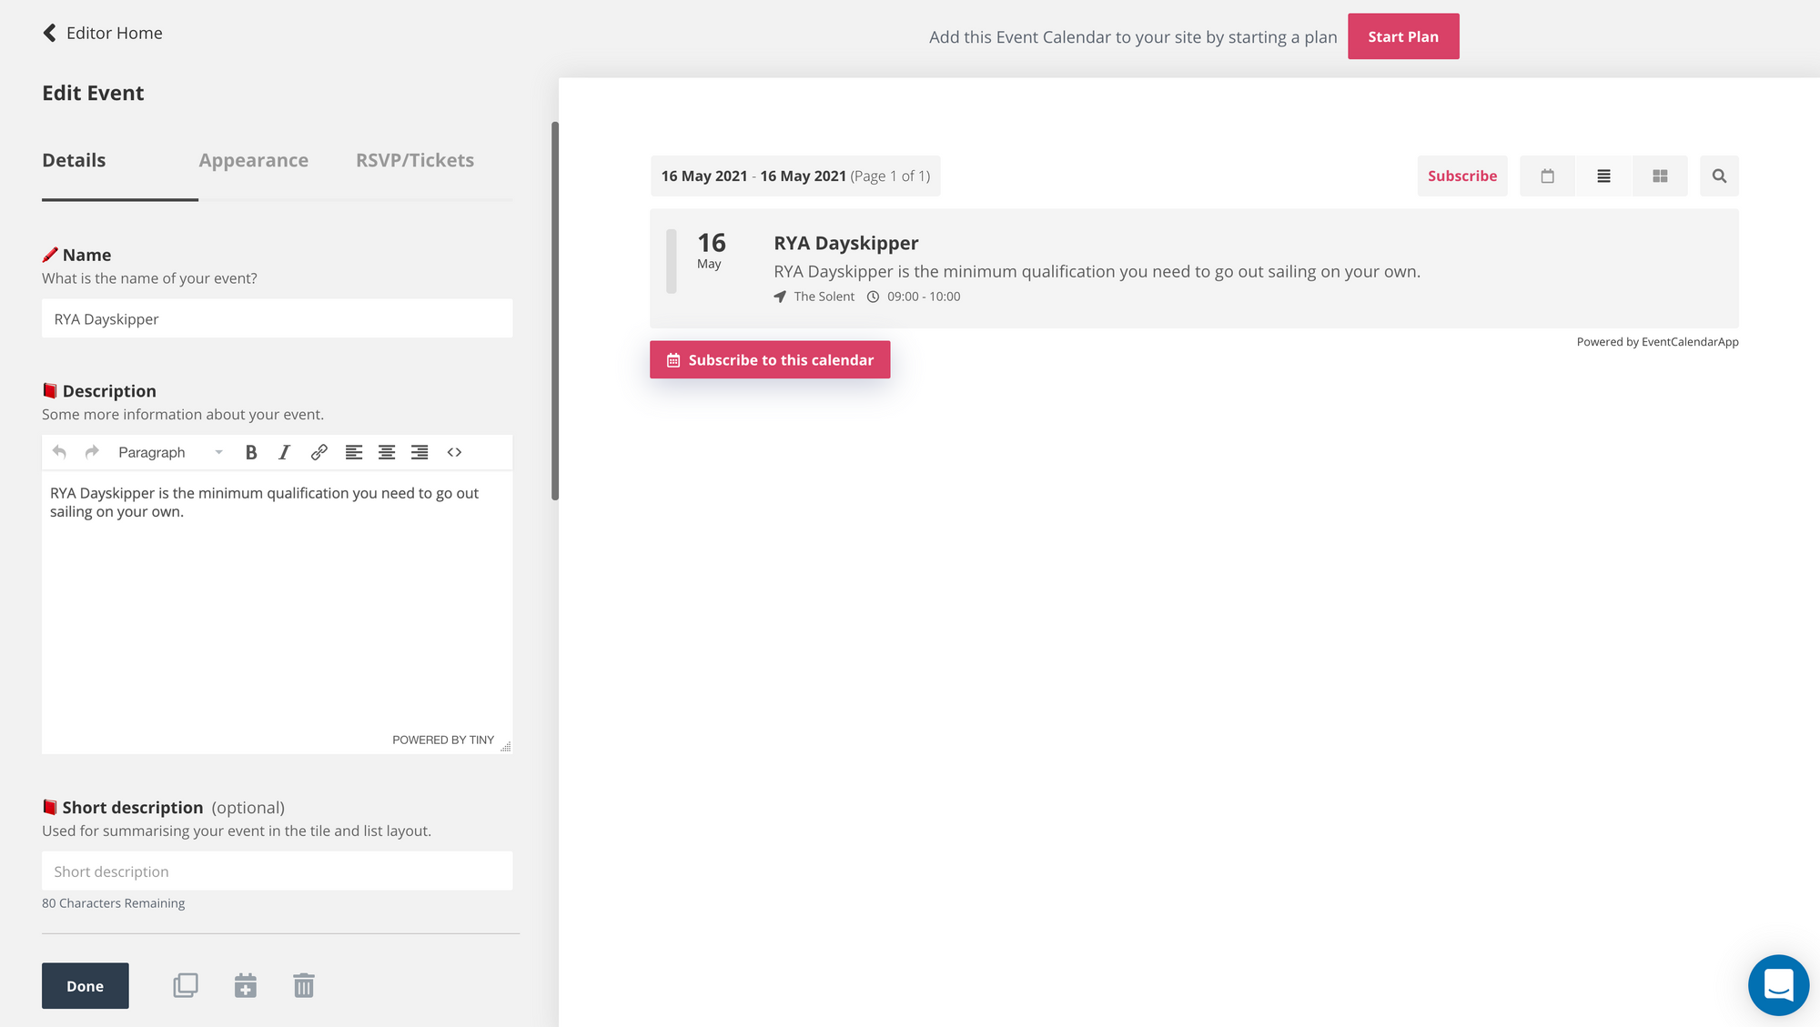This screenshot has width=1820, height=1027.
Task: Delete the event with trash icon
Action: pyautogui.click(x=304, y=985)
